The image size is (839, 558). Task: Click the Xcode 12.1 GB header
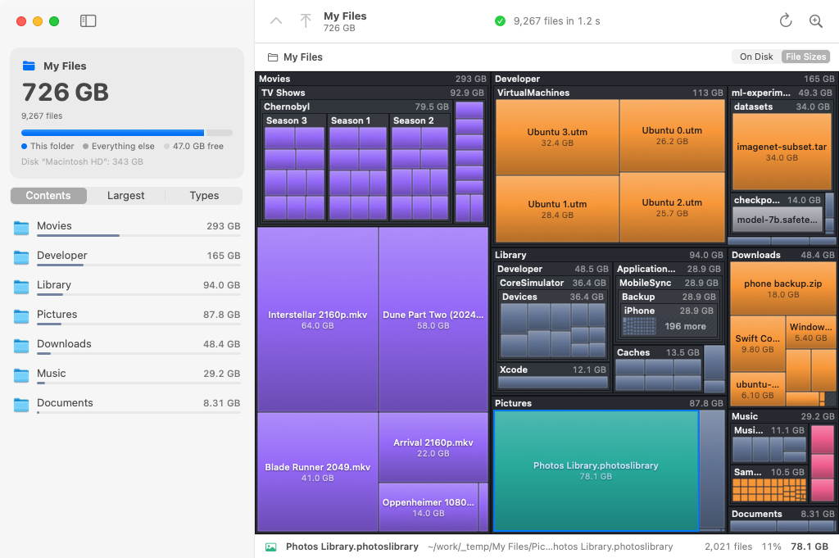553,370
